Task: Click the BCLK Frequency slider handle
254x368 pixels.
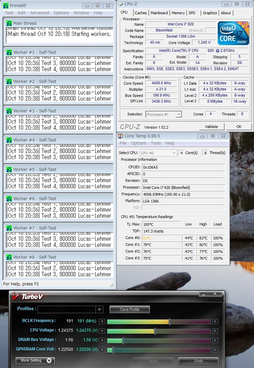Action: 170,322
